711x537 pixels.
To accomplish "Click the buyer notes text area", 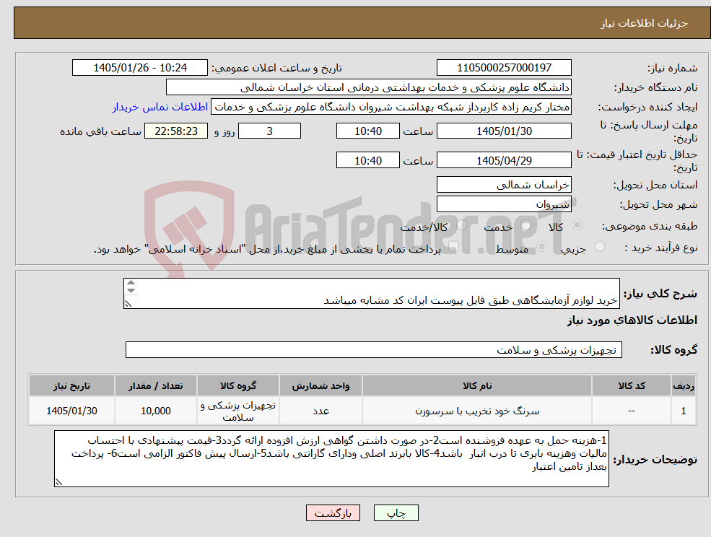I will click(x=331, y=458).
